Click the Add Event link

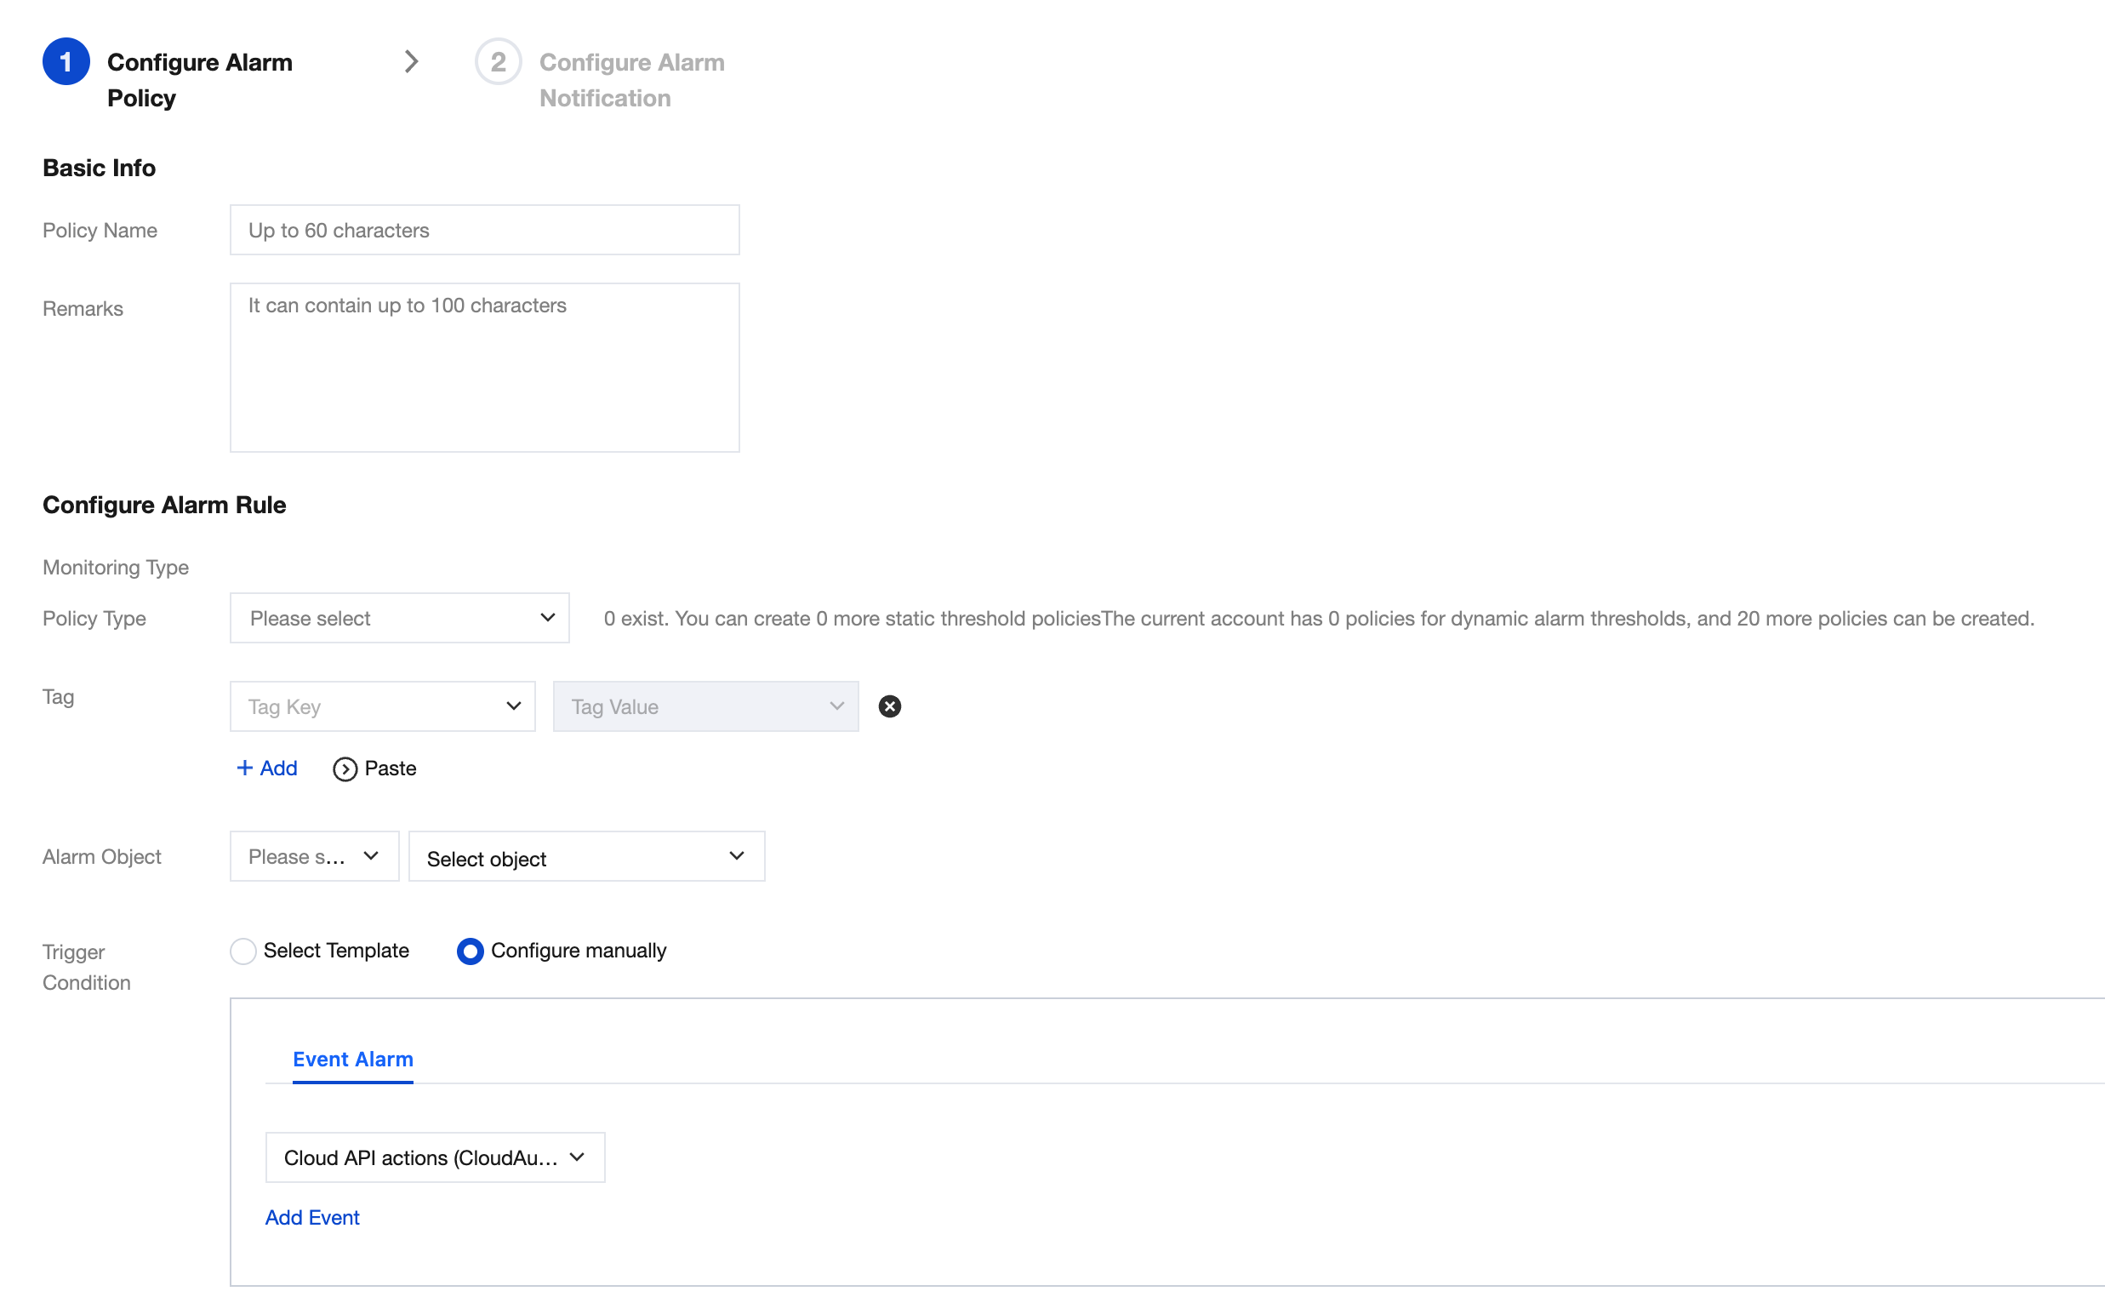tap(312, 1218)
